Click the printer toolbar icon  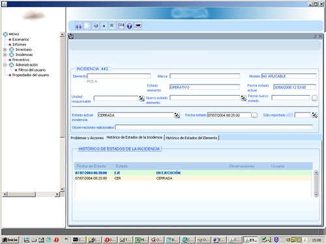(x=138, y=26)
